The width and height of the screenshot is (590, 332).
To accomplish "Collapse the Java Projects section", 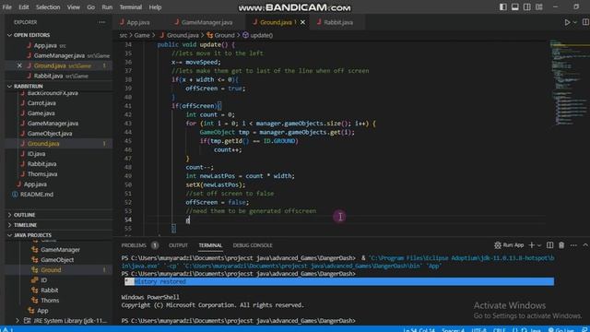I will point(32,235).
